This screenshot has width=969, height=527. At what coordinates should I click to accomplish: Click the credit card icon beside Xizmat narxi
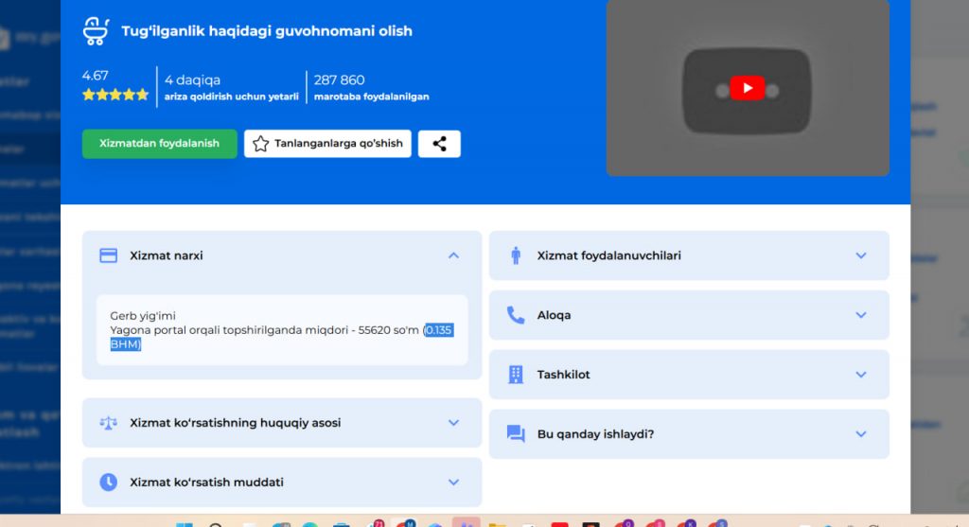tap(109, 255)
